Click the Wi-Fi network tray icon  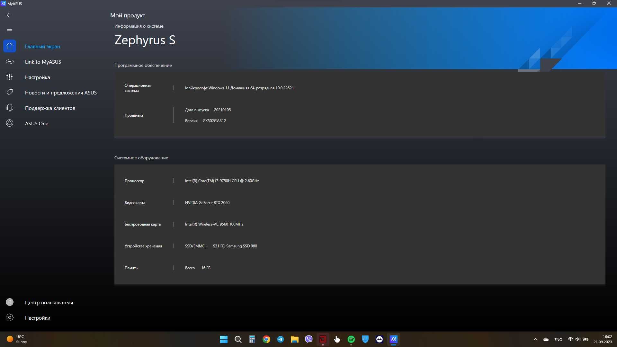pos(570,339)
